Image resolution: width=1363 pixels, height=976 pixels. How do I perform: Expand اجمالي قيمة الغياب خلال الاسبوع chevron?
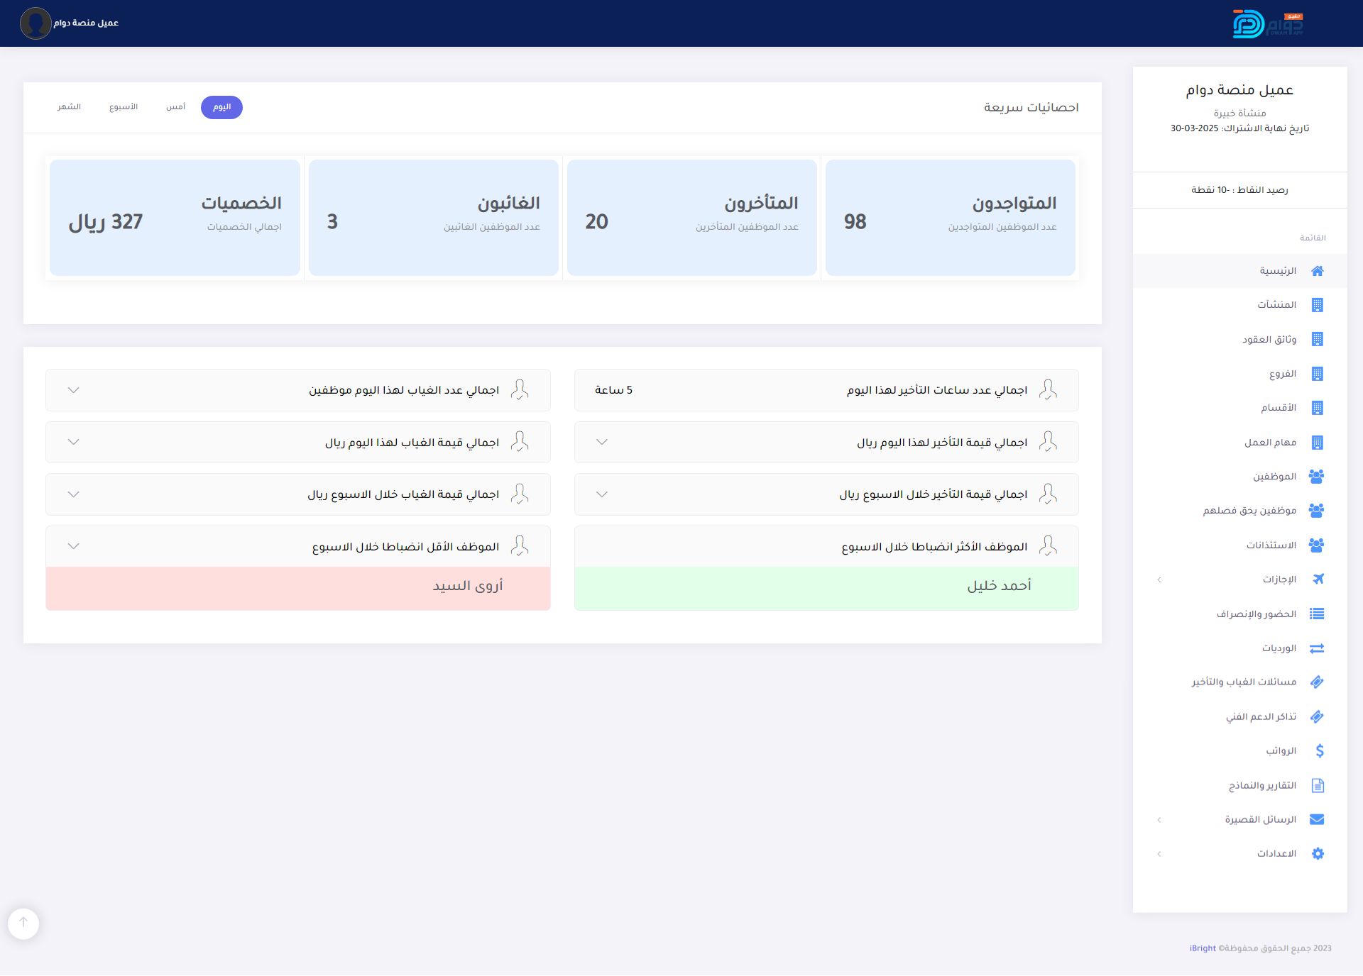coord(73,494)
